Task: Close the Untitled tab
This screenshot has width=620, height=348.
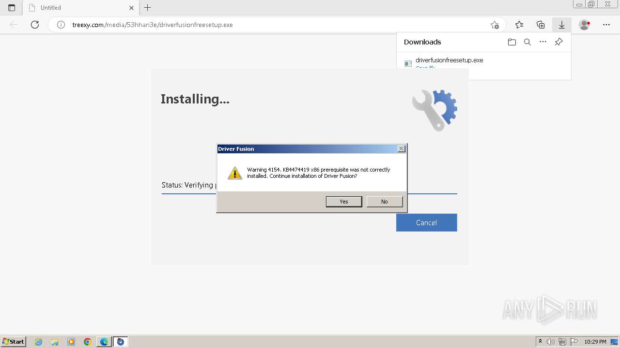Action: tap(131, 8)
